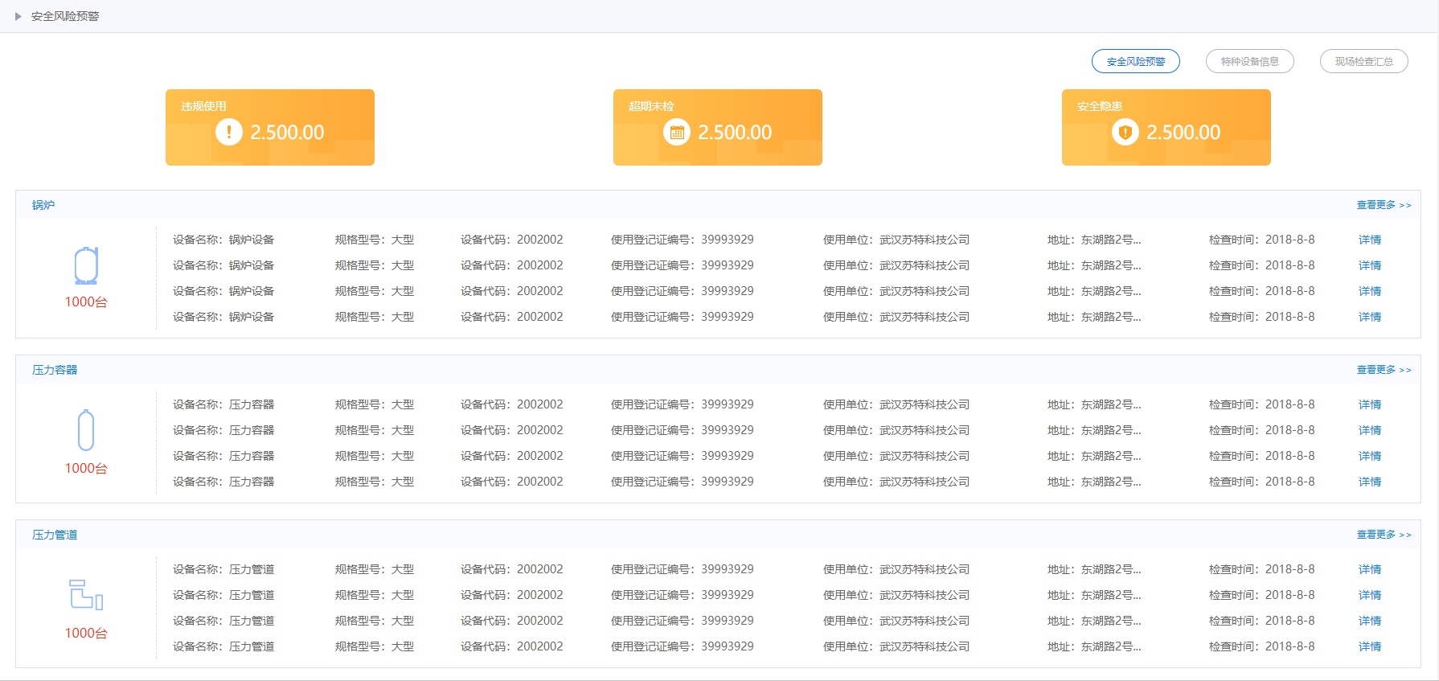This screenshot has height=681, width=1439.
Task: Open 详情 for first 锅炉设备 row
Action: tap(1370, 240)
